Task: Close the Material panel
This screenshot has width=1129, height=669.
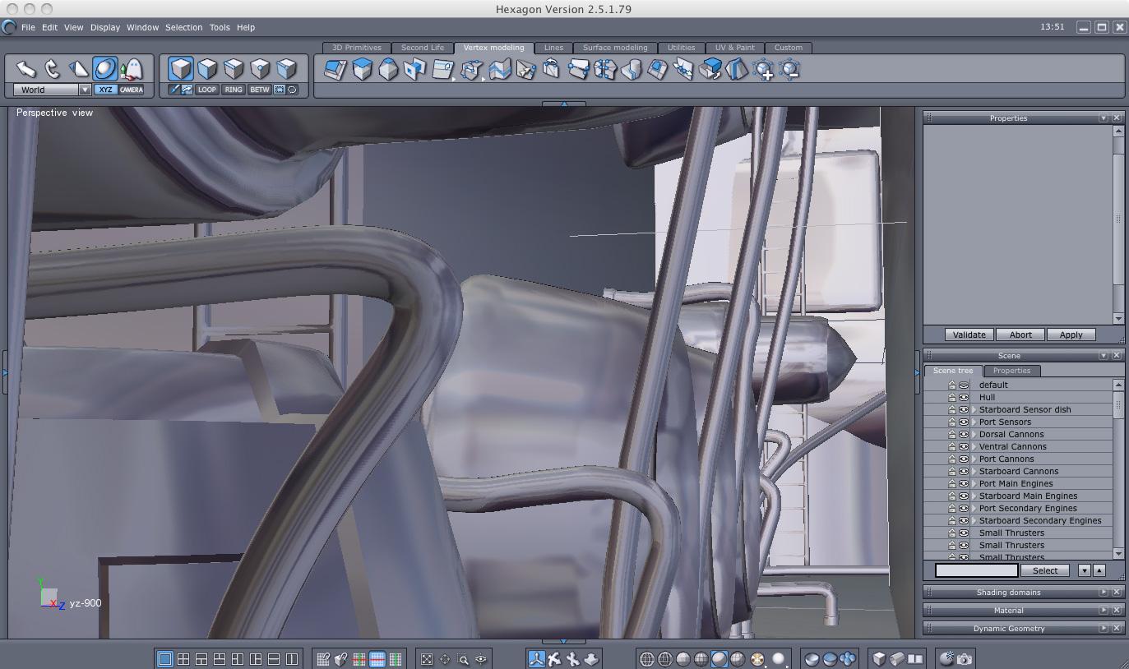Action: 1117,610
